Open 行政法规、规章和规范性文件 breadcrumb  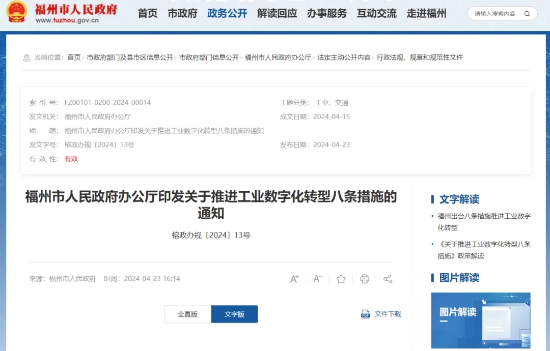pyautogui.click(x=420, y=57)
